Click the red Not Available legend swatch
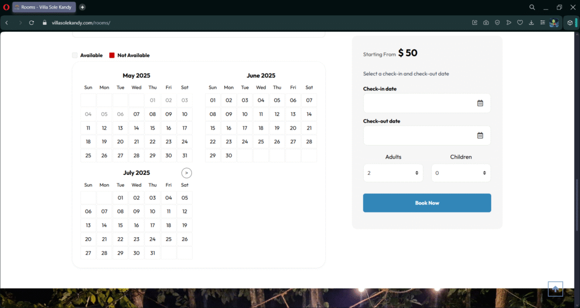The image size is (580, 308). coord(112,55)
